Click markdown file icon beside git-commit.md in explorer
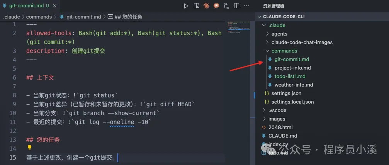The width and height of the screenshot is (389, 165). point(270,59)
